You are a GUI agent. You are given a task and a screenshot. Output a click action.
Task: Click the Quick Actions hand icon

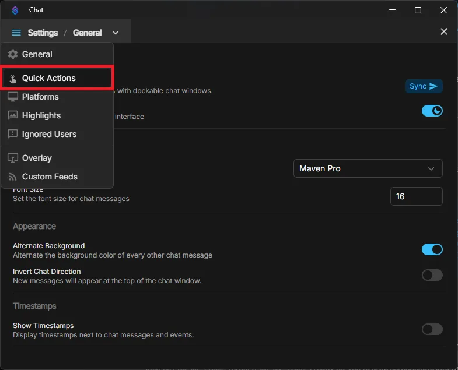(x=13, y=79)
